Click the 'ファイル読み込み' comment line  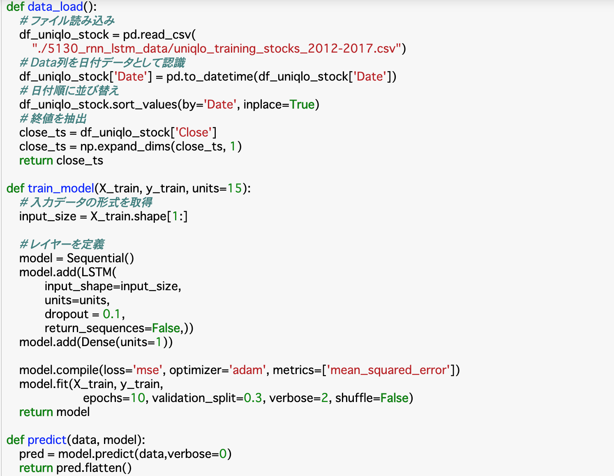pos(67,21)
